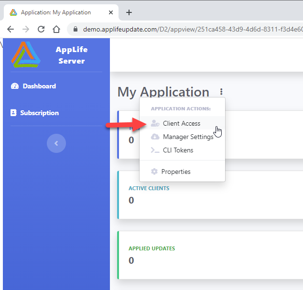Choose Properties from the actions menu

(182, 172)
